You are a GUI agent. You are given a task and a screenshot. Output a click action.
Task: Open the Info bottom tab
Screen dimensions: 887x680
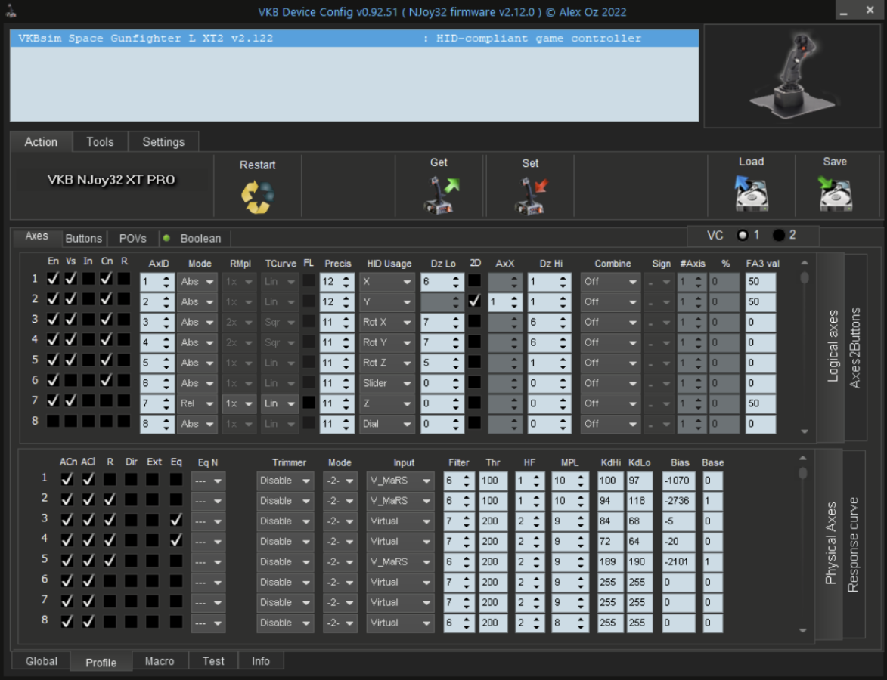click(x=261, y=661)
